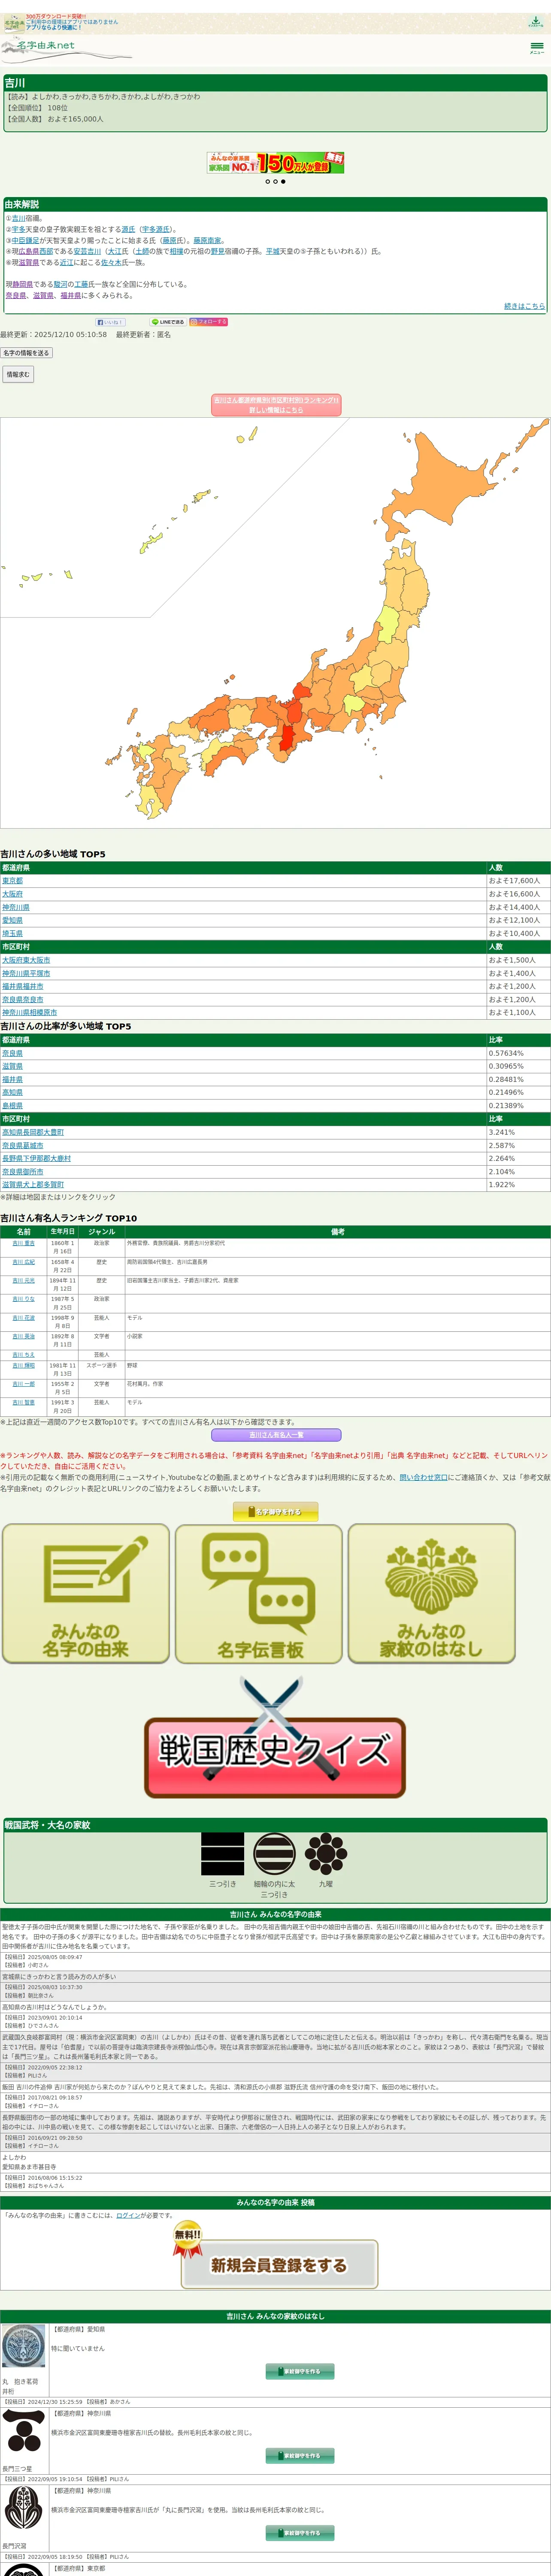The image size is (551, 2576).
Task: Open the 長野県下伊那郡大鹿村 link
Action: (x=36, y=1158)
